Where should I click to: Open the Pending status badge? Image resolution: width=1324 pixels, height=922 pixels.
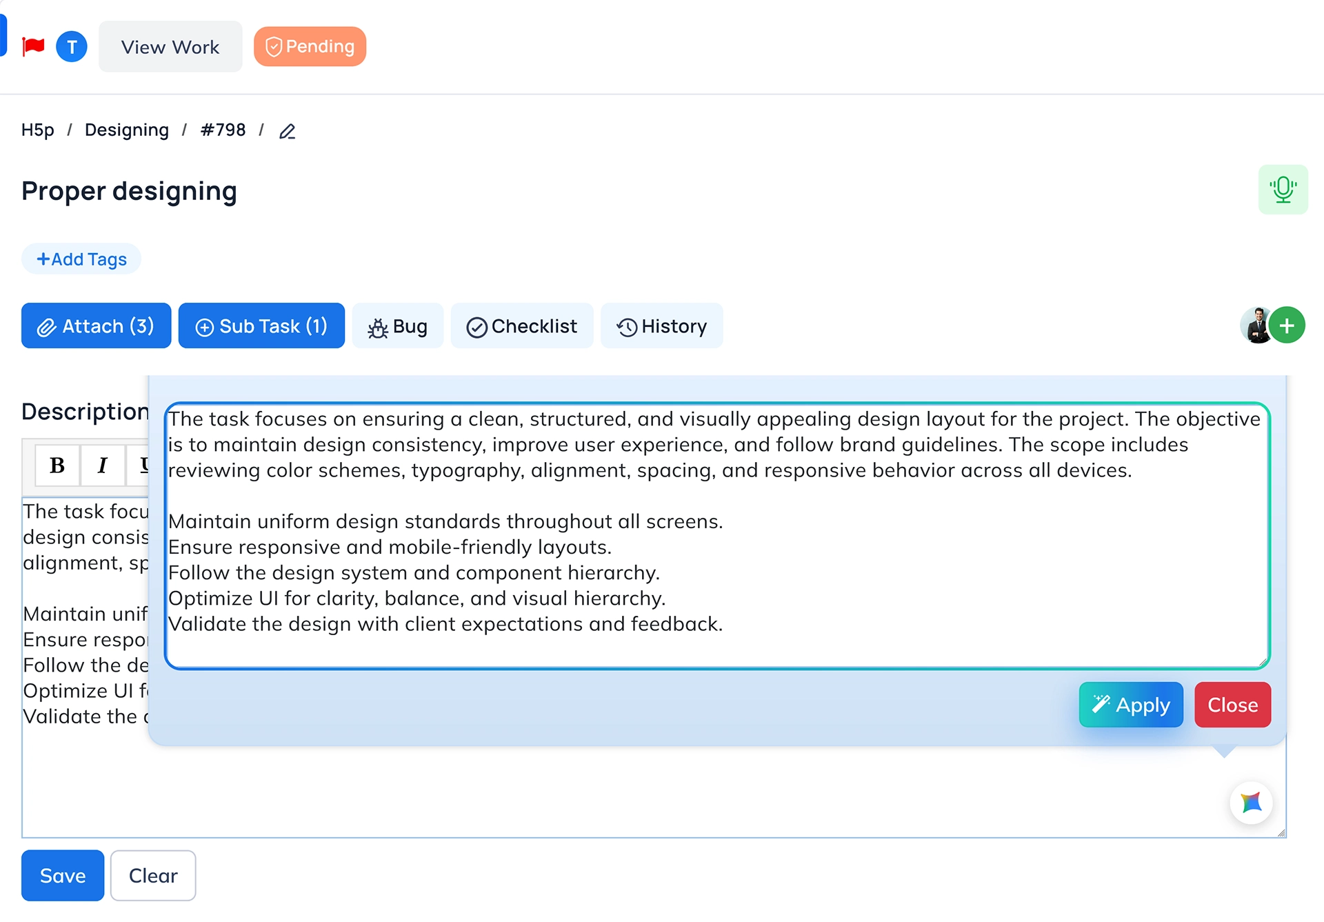point(310,46)
